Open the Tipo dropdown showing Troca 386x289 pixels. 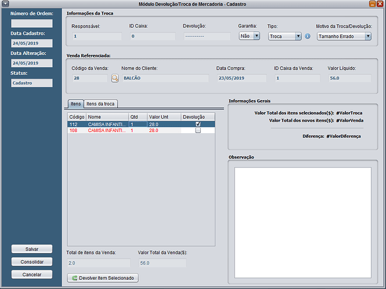coord(284,36)
